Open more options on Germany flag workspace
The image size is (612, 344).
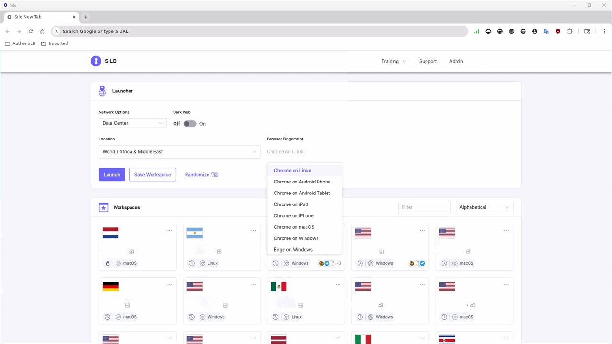pyautogui.click(x=170, y=284)
